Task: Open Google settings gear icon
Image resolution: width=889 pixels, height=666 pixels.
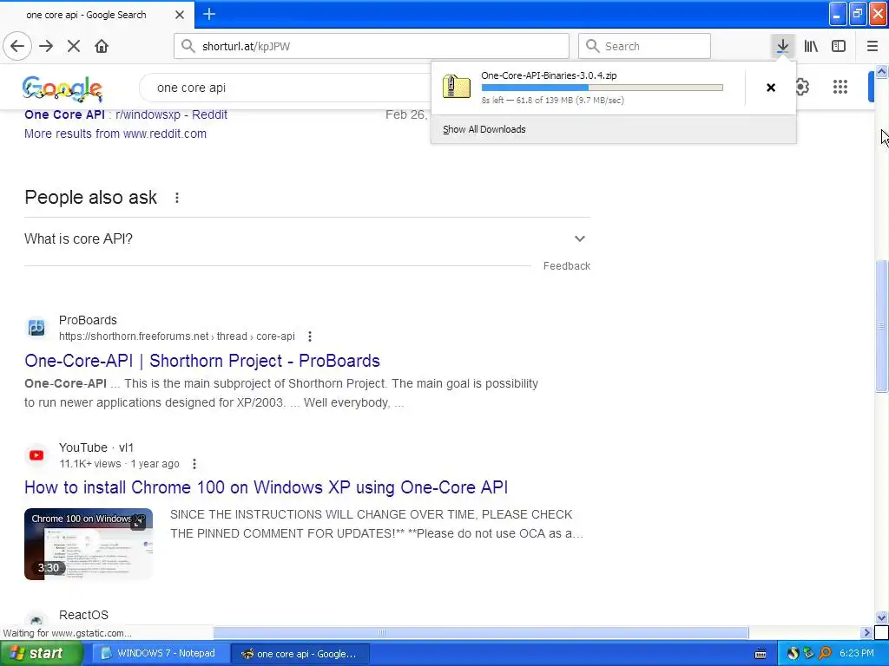Action: [x=801, y=87]
